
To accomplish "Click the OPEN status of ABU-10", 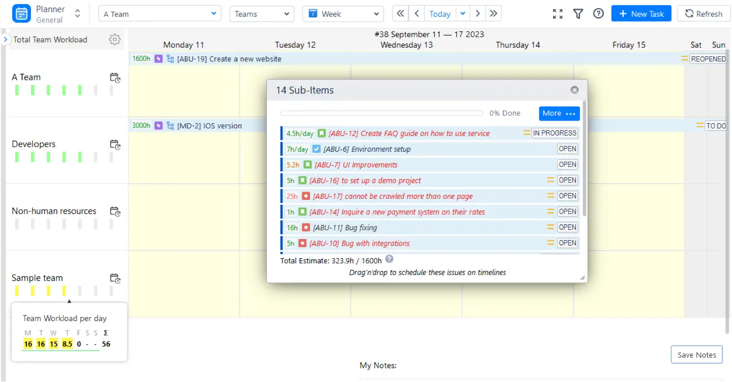I will coord(567,243).
